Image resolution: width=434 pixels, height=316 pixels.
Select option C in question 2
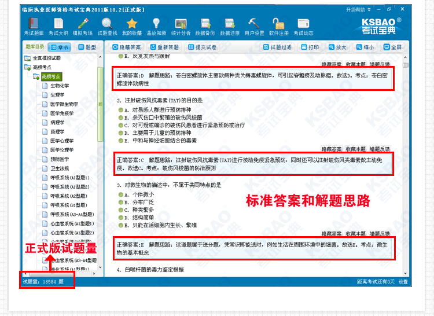[120, 125]
